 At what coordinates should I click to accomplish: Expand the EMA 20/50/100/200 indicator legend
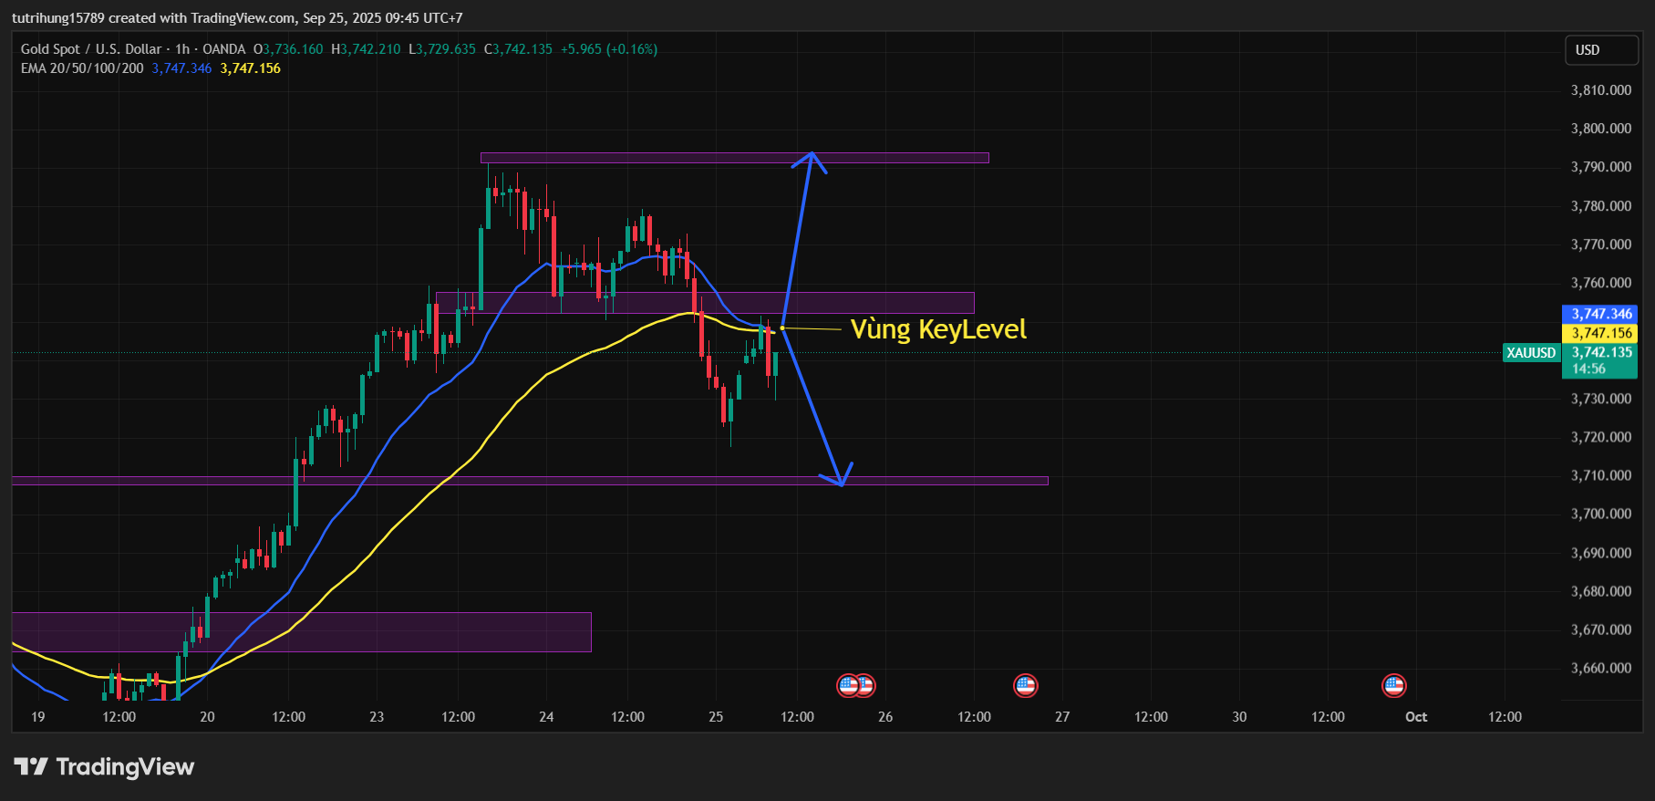click(x=82, y=68)
